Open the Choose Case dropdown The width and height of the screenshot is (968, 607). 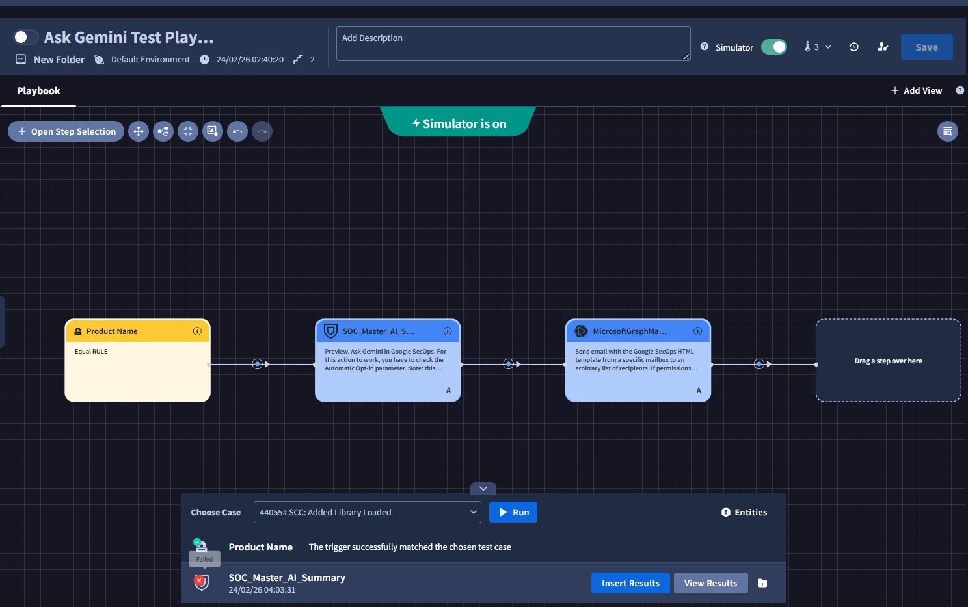(368, 512)
